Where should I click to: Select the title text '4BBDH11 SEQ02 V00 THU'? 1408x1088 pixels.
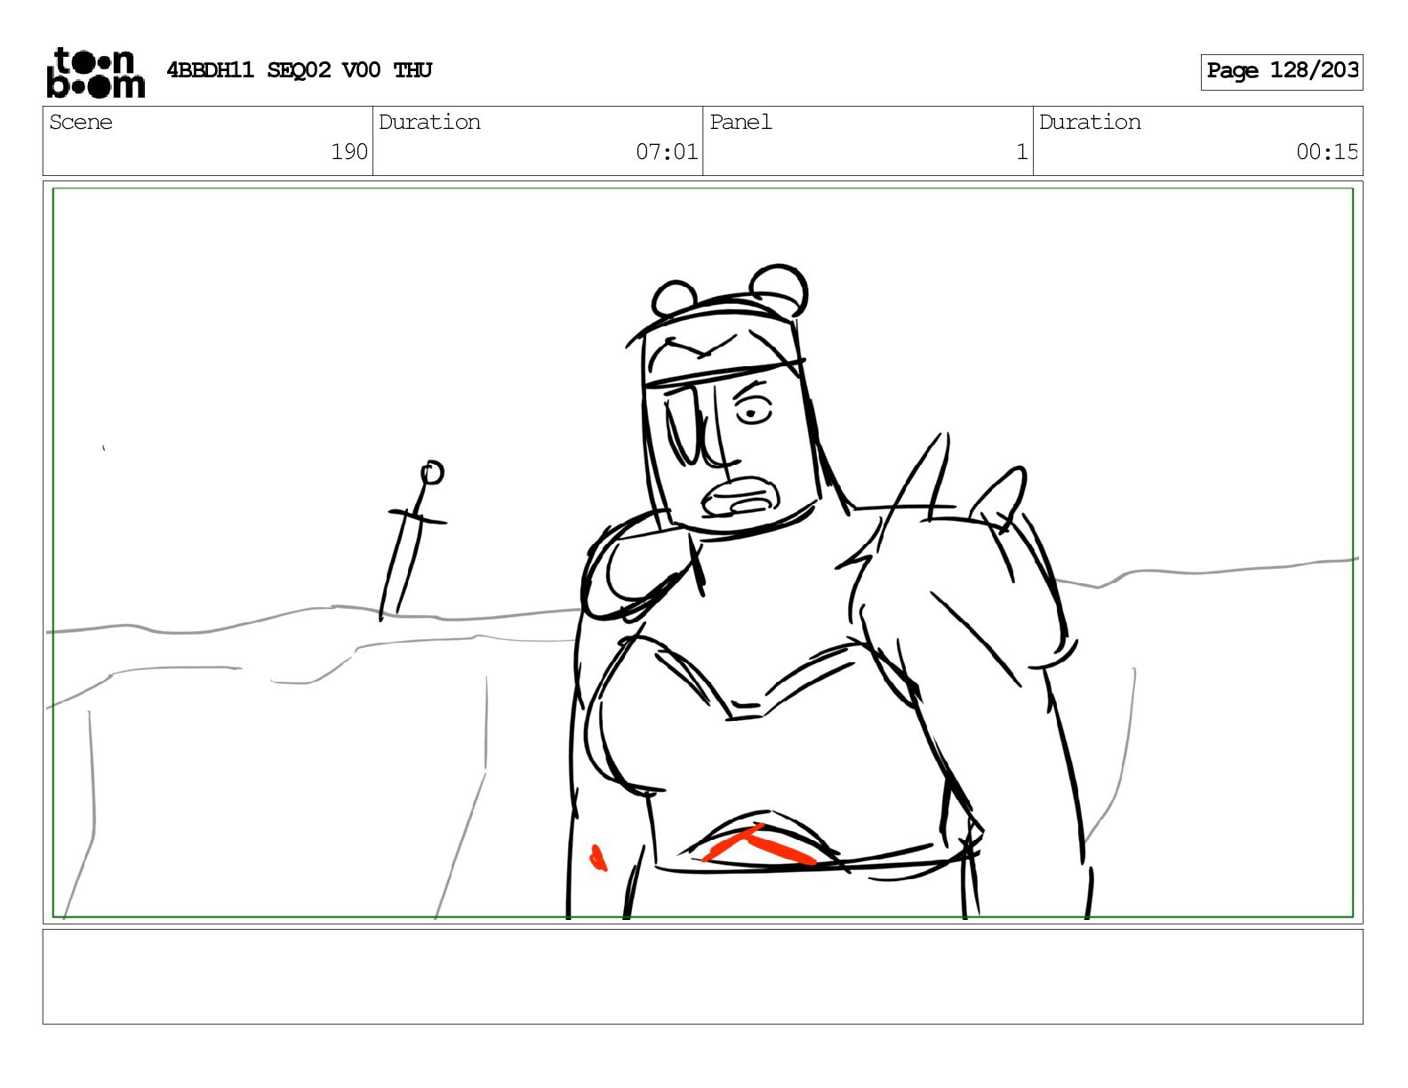(300, 70)
